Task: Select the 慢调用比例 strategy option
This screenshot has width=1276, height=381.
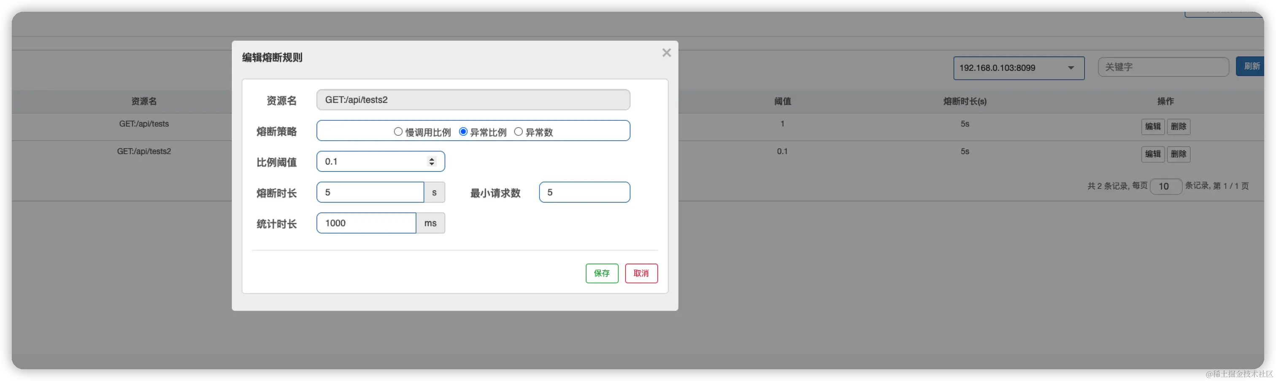Action: [x=398, y=131]
